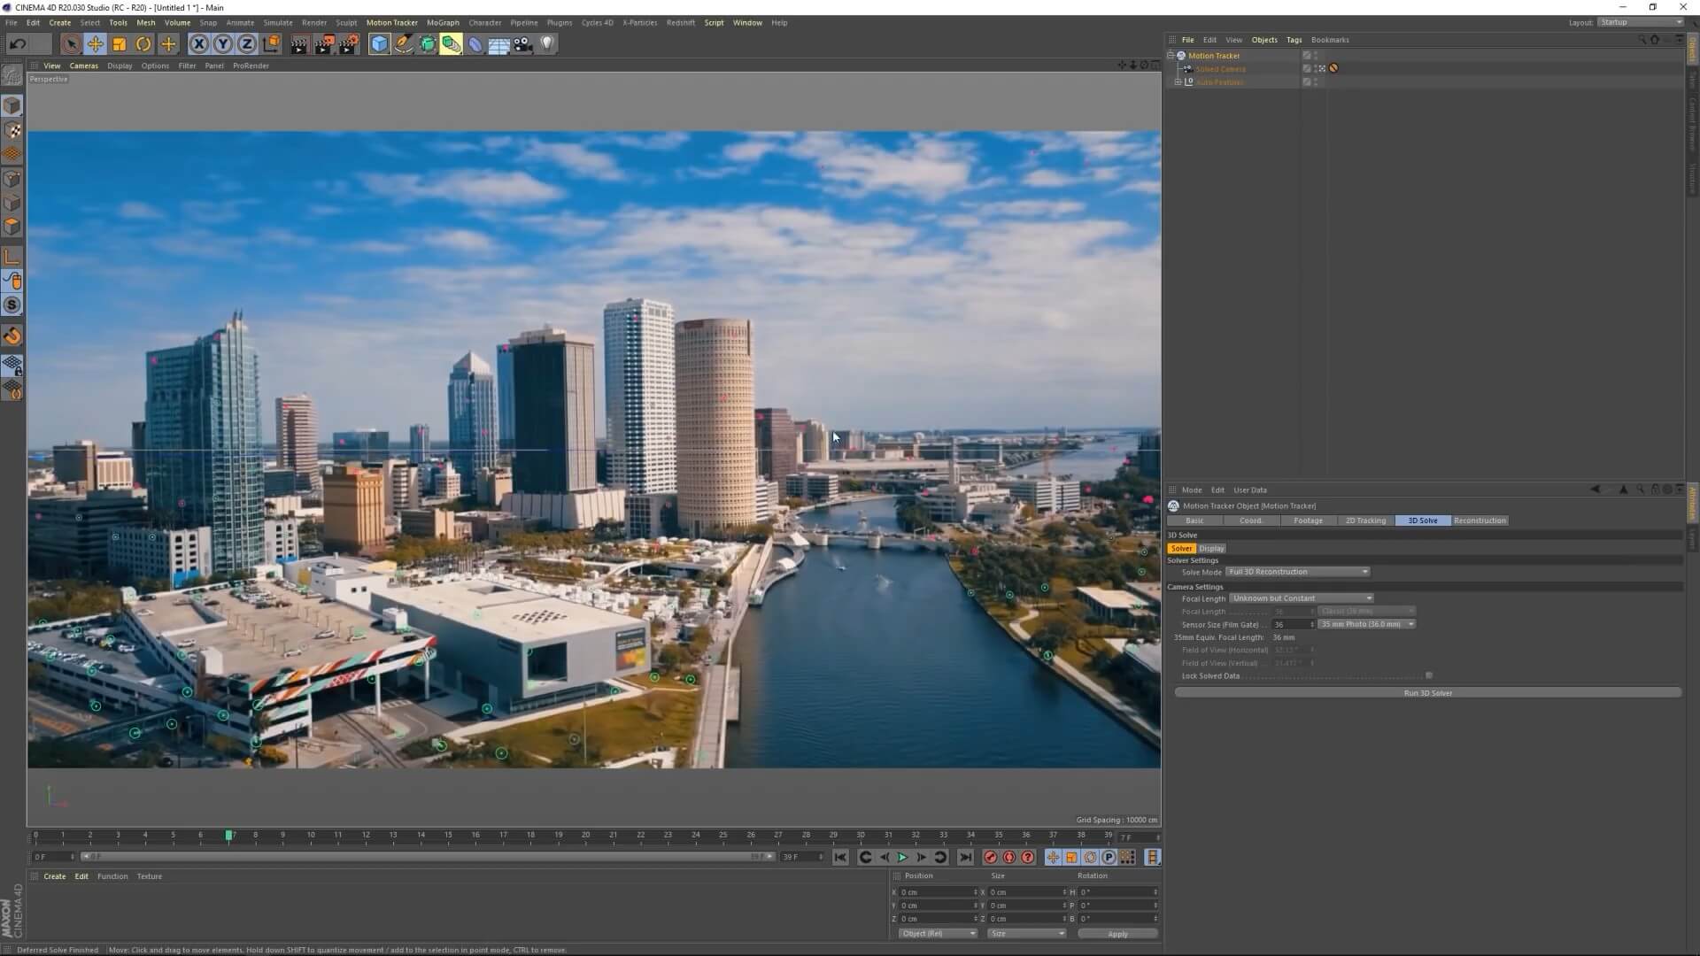Switch to the 2D Tracking tab
This screenshot has width=1700, height=956.
coord(1365,520)
